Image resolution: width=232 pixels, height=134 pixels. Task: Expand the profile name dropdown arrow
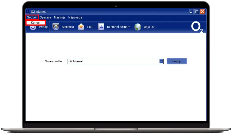161,61
